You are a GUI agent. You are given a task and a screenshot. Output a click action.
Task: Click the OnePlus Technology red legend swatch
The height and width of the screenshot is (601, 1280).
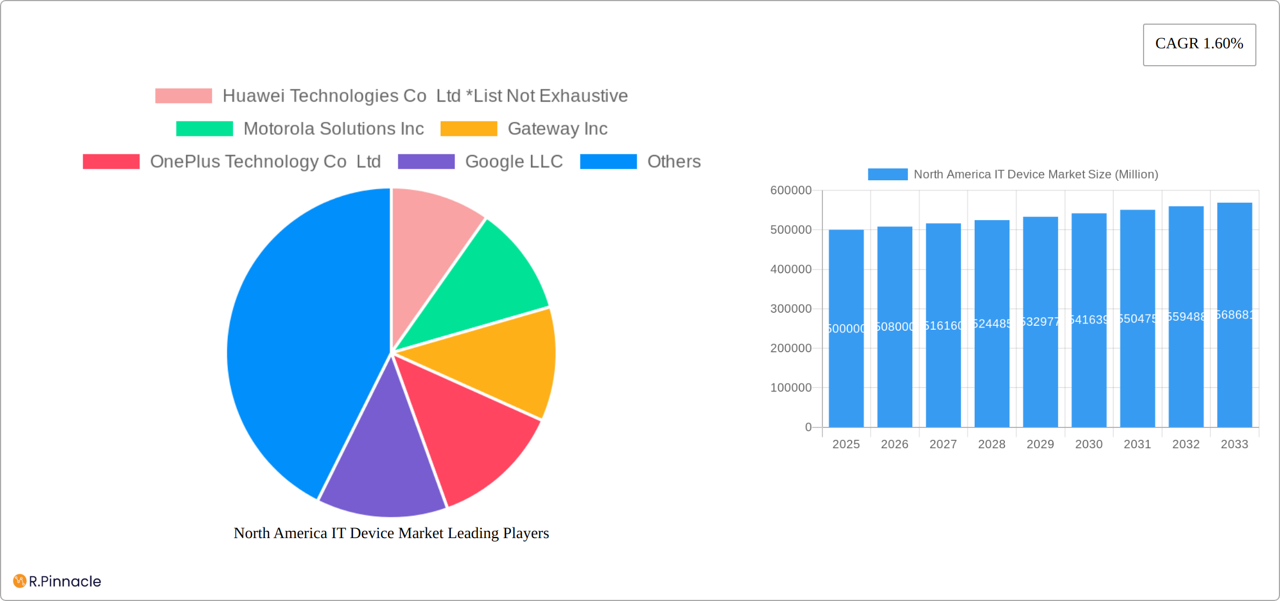coord(111,162)
